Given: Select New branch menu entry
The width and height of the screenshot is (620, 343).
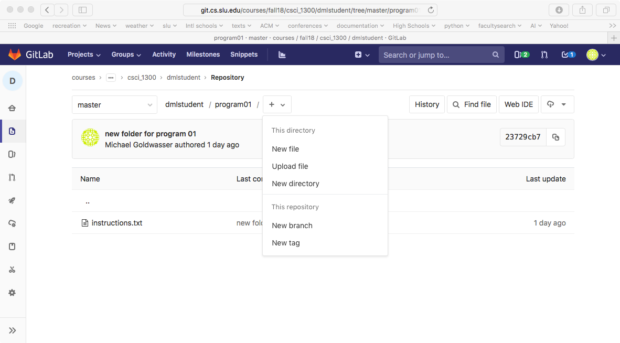Looking at the screenshot, I should (x=292, y=226).
